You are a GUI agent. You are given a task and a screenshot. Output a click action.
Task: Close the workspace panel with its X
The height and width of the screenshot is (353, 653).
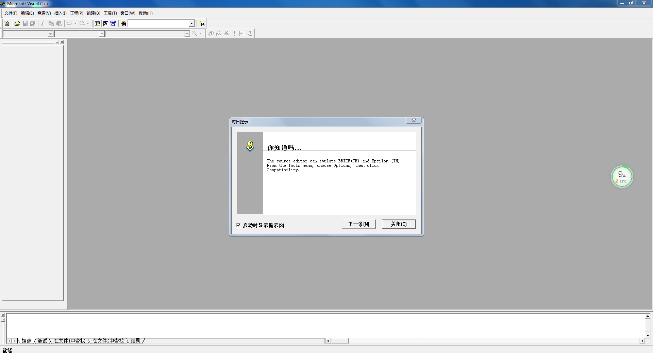pos(62,42)
